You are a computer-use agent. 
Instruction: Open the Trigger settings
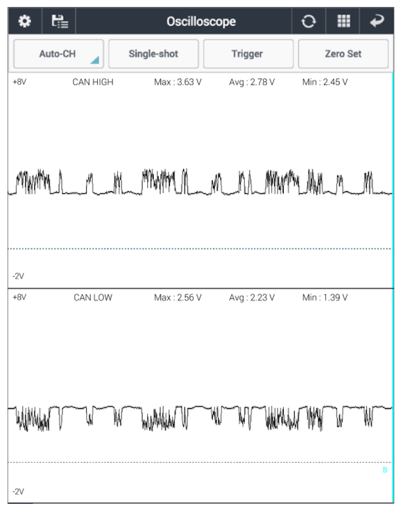[248, 54]
